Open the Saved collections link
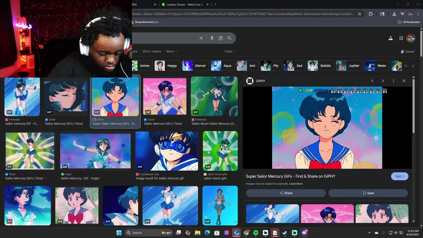Viewport: 423px width, 238px height. 407,52
